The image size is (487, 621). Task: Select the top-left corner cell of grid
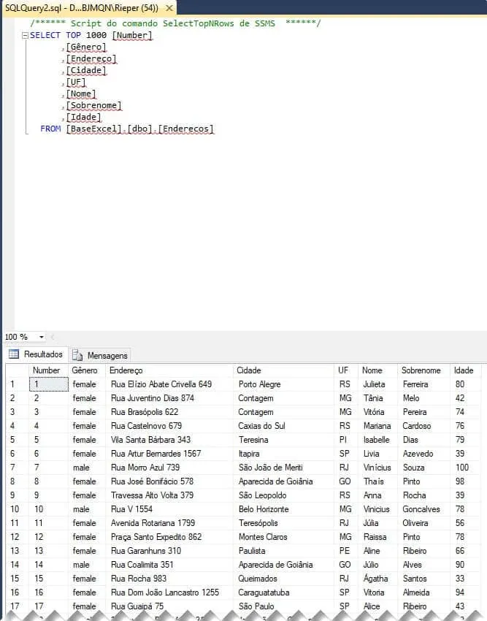(x=17, y=370)
